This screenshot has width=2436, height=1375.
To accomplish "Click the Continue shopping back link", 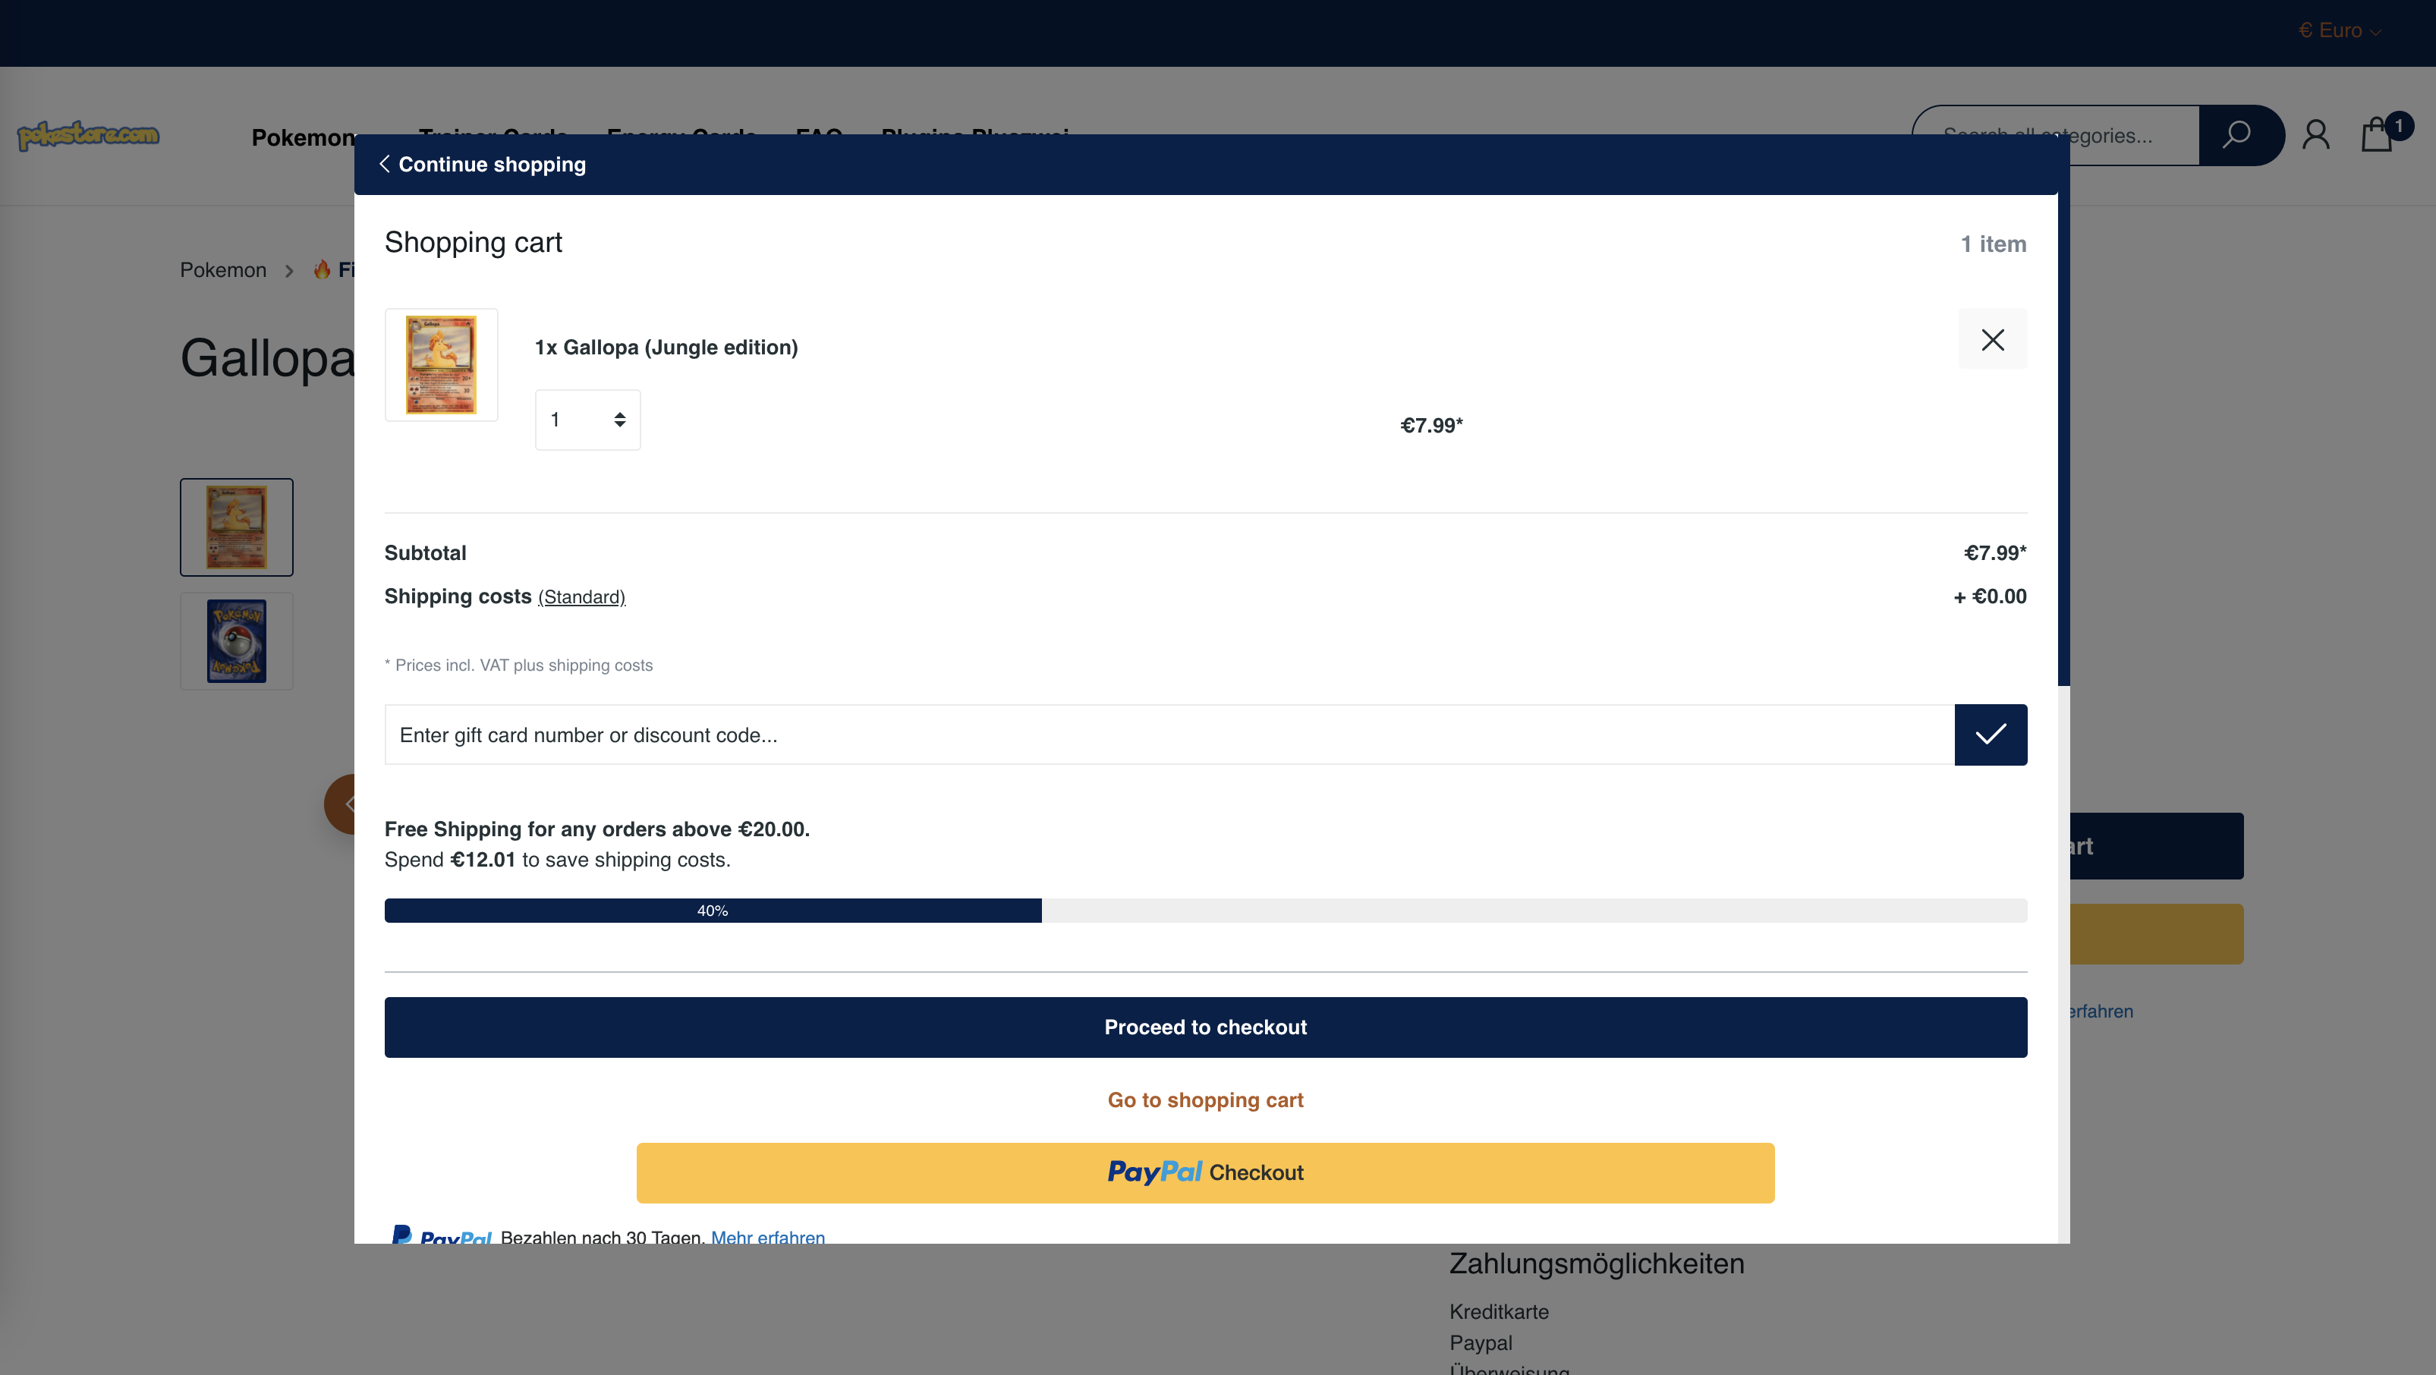I will (x=483, y=165).
